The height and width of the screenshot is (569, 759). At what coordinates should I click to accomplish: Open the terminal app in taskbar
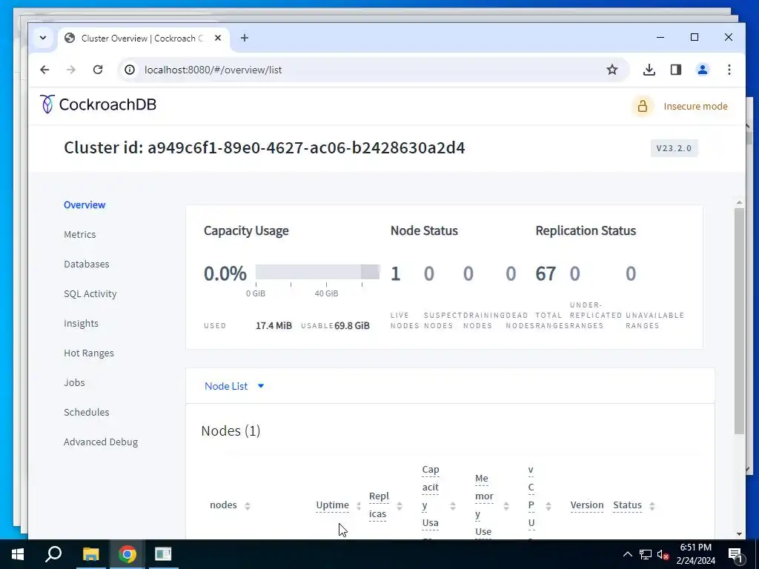tap(163, 554)
